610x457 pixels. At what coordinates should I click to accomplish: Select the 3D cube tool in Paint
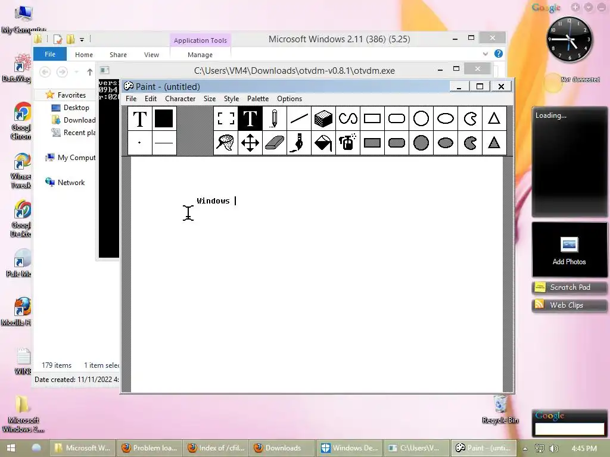tap(323, 118)
